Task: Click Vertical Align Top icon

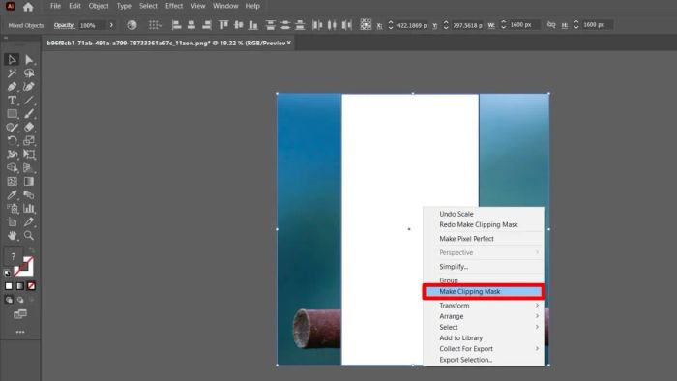Action: [x=223, y=25]
